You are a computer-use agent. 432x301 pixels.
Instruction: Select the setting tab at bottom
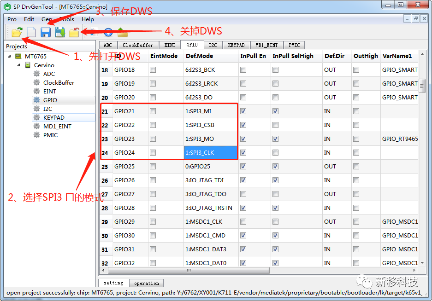coord(113,283)
